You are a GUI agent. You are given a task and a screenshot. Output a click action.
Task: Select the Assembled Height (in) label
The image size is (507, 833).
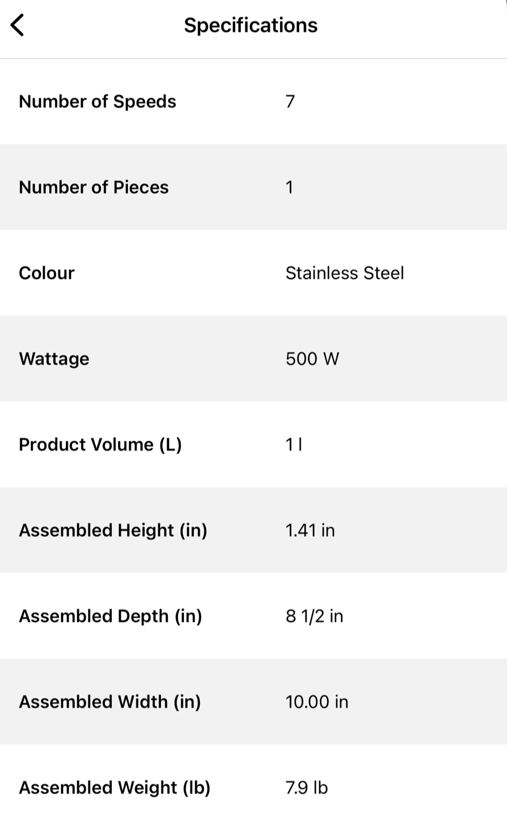(x=113, y=530)
